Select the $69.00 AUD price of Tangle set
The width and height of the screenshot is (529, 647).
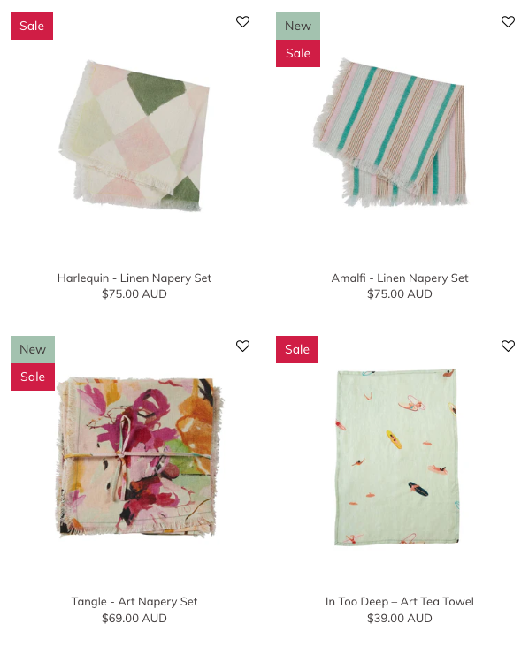click(134, 618)
